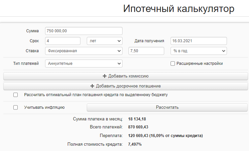The width and height of the screenshot is (249, 151).
Task: Click the plus icon on Добавить досрочное погашение
Action: (x=92, y=86)
